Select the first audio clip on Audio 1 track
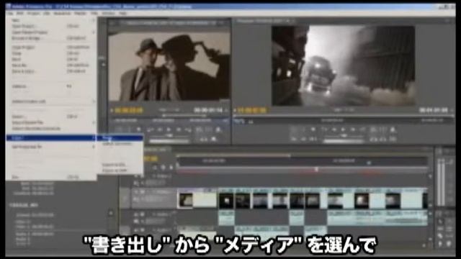This screenshot has width=461, height=259. click(226, 218)
